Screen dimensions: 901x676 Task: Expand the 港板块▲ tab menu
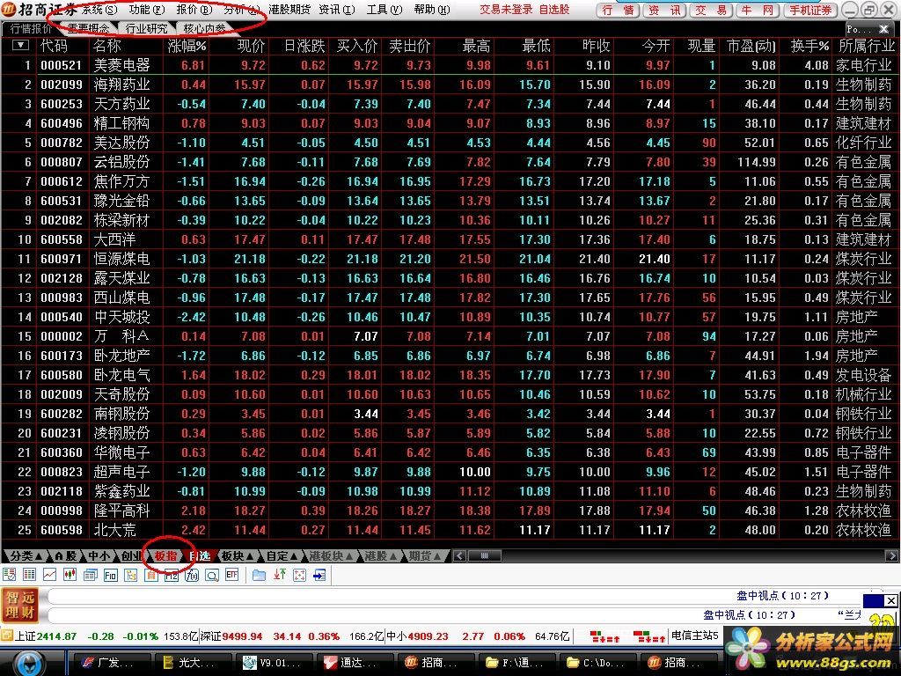point(331,556)
